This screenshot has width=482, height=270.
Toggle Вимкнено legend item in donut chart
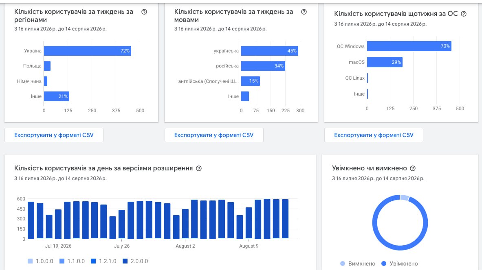pos(358,263)
